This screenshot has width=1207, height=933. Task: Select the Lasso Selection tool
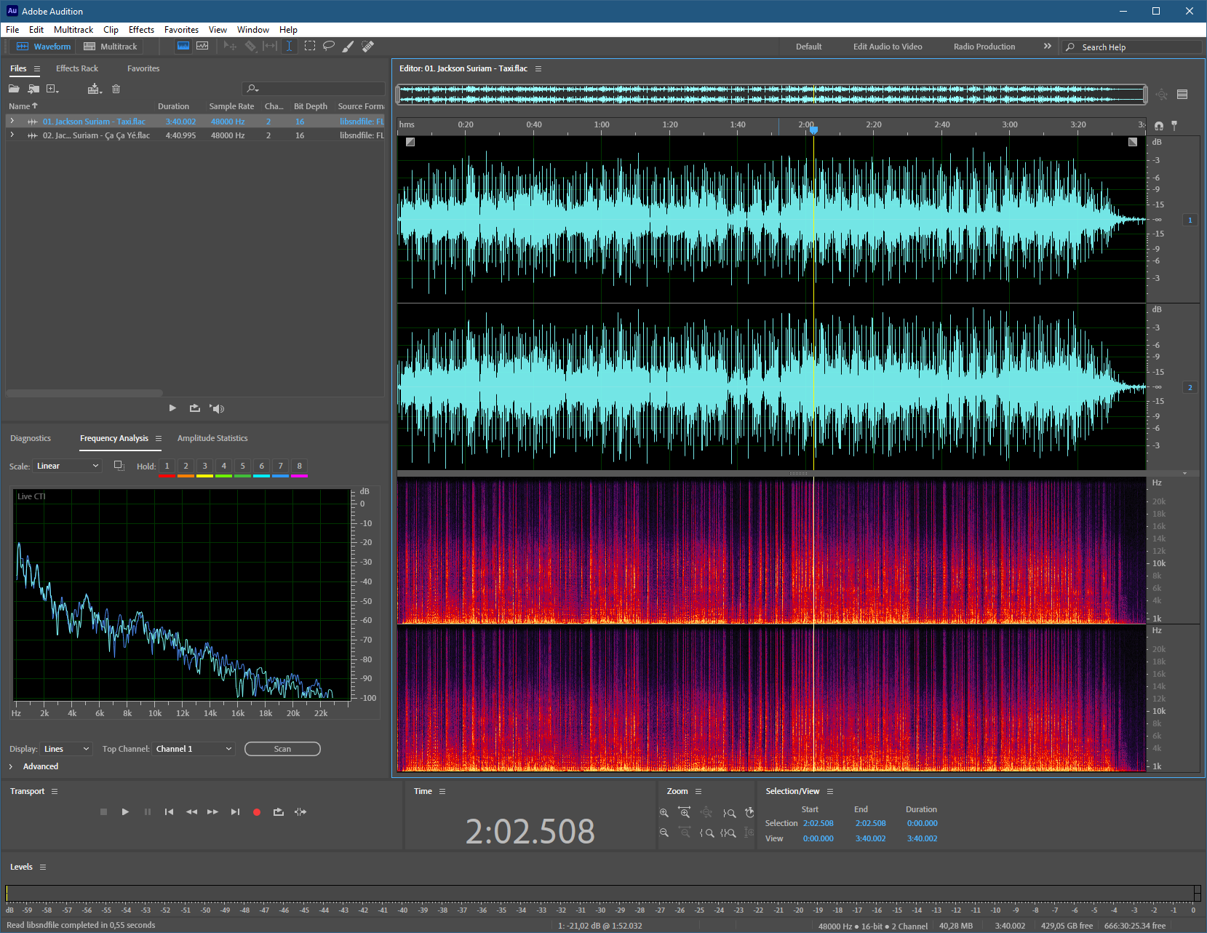pos(329,46)
